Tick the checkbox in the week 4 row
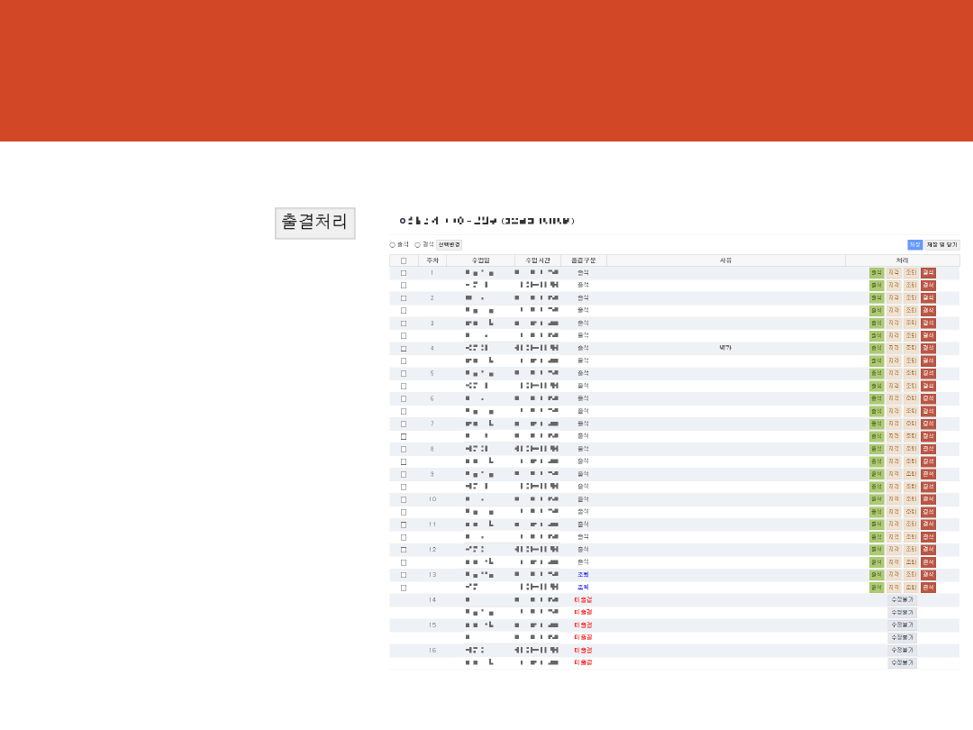 pyautogui.click(x=404, y=348)
